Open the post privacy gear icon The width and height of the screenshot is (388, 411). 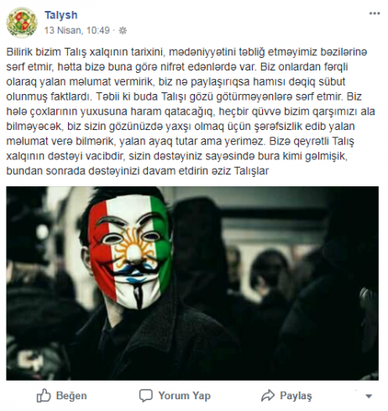point(123,30)
